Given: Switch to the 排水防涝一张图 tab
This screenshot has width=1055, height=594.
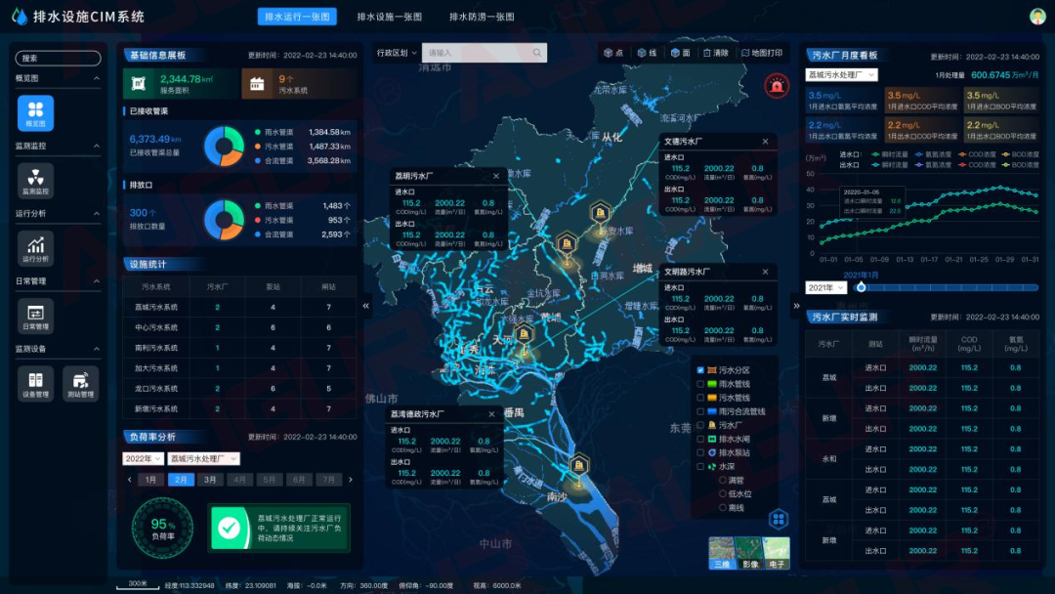Looking at the screenshot, I should [482, 17].
